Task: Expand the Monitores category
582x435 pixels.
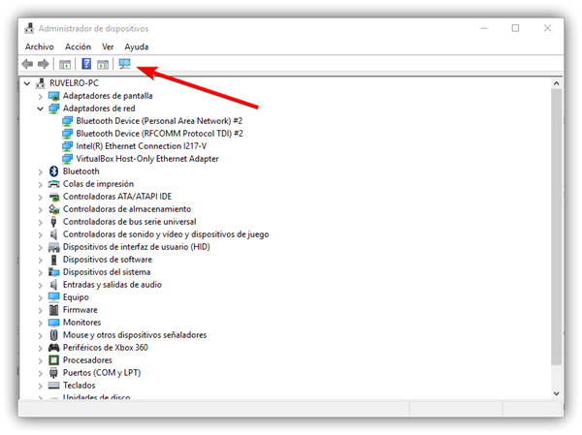Action: pos(40,324)
